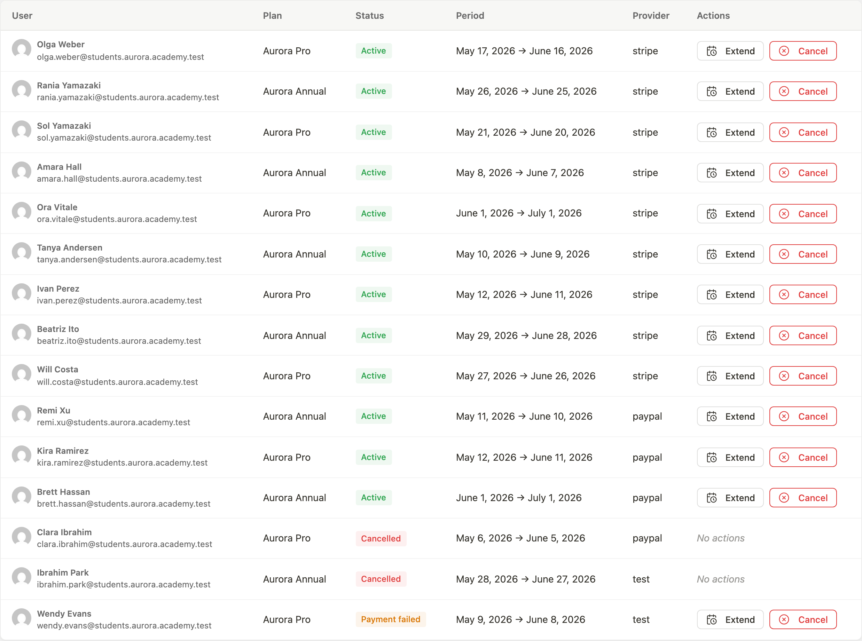Viewport: 862px width, 641px height.
Task: Cancel Rania Yamazaki's subscription
Action: (802, 91)
